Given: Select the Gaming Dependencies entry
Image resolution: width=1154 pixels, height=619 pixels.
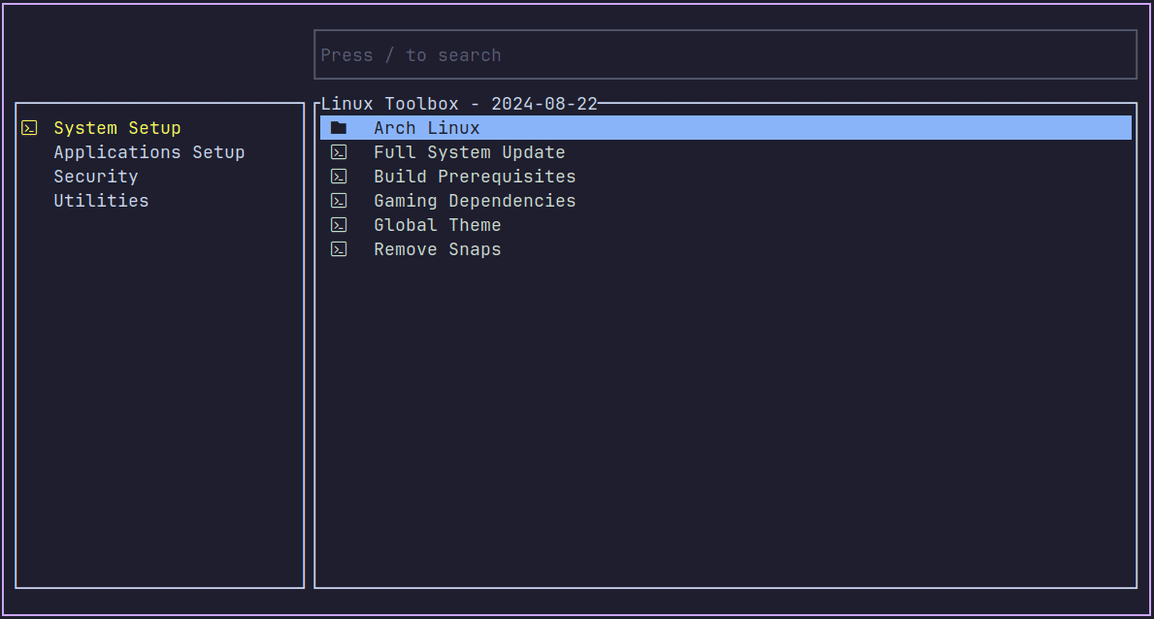Looking at the screenshot, I should pos(475,201).
